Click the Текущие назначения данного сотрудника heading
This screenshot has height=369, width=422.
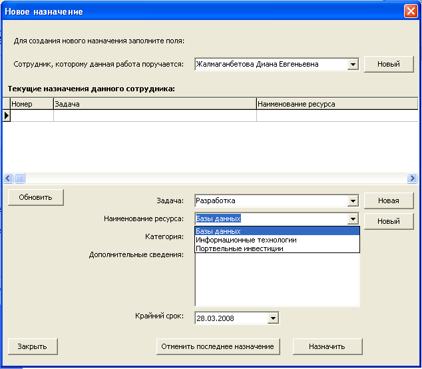coord(91,89)
